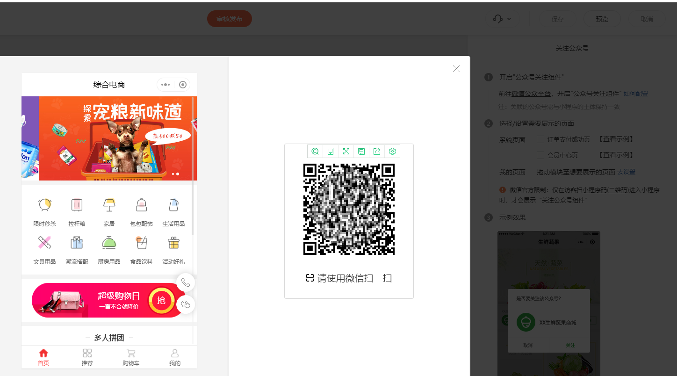Tap the 家居 lamp icon
The height and width of the screenshot is (376, 677).
click(x=109, y=205)
